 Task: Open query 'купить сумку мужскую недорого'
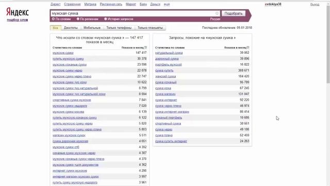click(75, 182)
